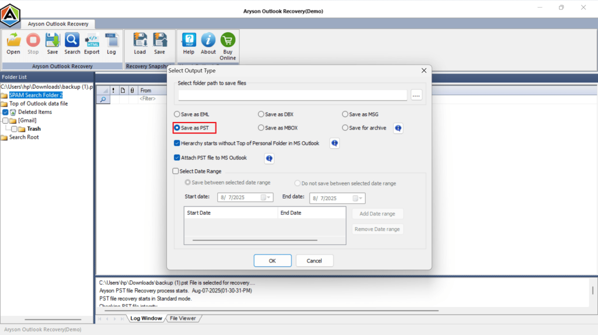Select Save for archive option
This screenshot has height=335, width=598.
click(x=345, y=128)
